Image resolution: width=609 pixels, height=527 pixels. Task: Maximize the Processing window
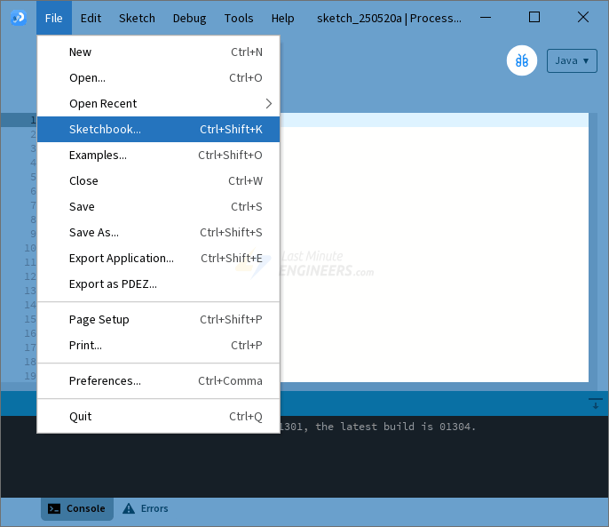click(534, 17)
